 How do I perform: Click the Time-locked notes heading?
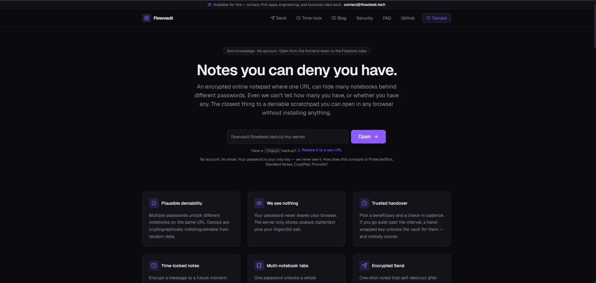[180, 266]
